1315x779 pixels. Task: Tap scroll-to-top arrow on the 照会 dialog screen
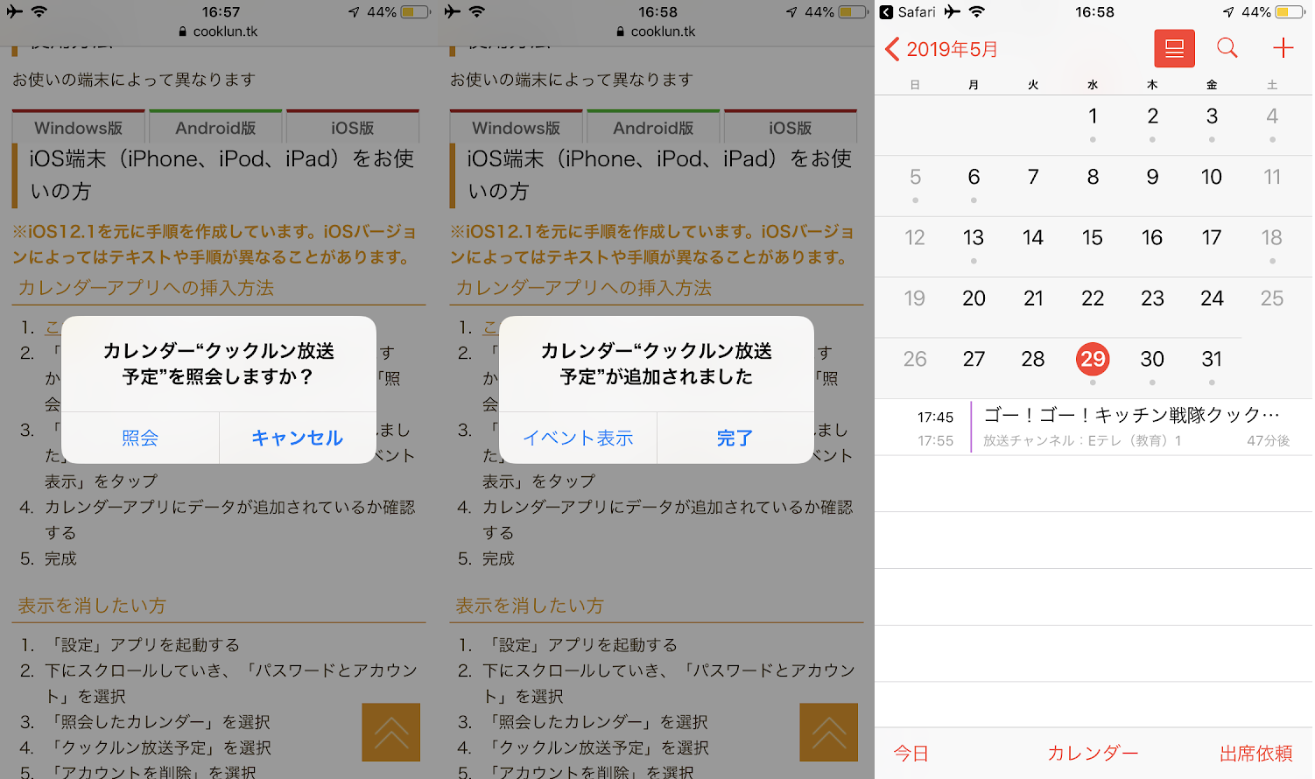tap(390, 732)
